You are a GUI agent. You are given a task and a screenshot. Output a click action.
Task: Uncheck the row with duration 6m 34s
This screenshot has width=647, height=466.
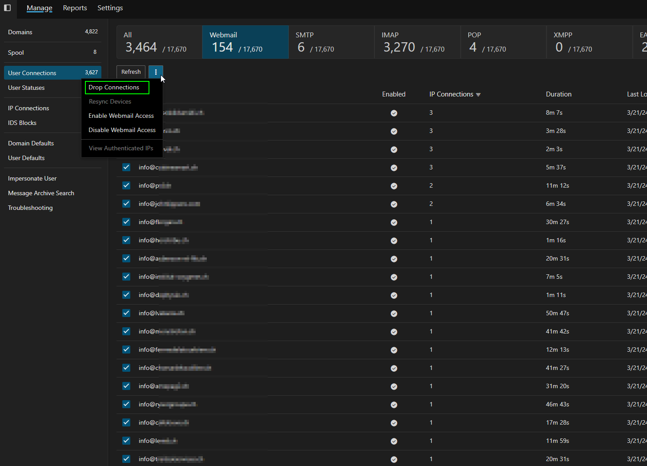pos(126,204)
